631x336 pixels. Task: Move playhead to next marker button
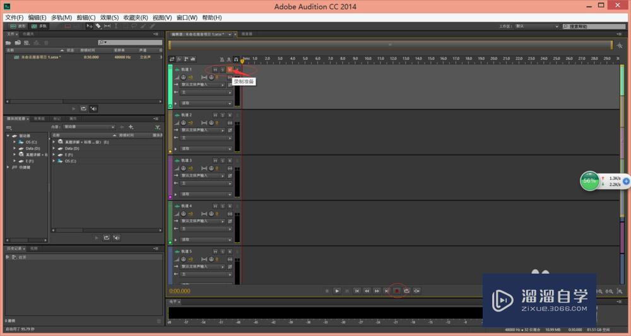[x=386, y=291]
